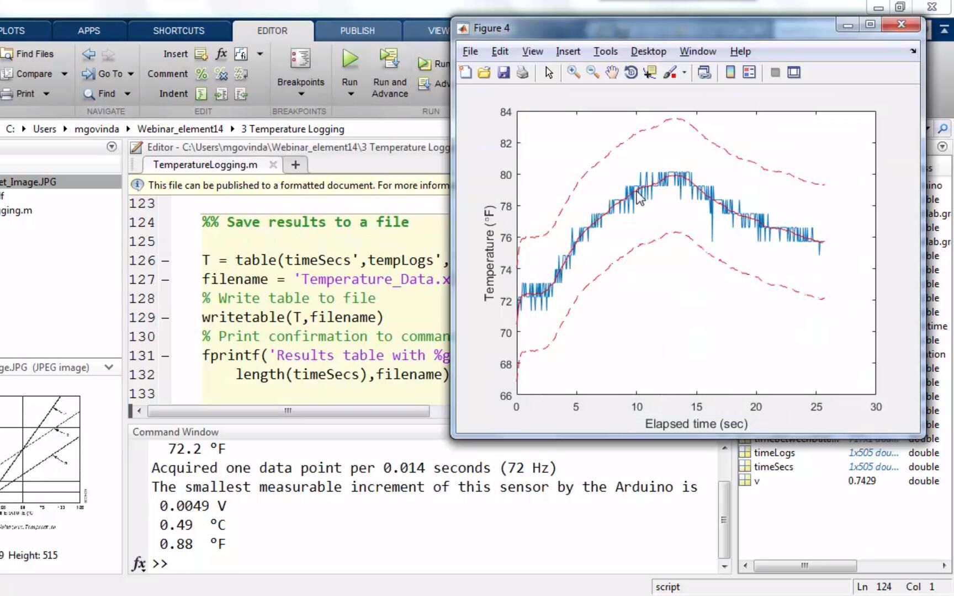This screenshot has height=596, width=954.
Task: Toggle a comment on the selected code
Action: coord(202,73)
